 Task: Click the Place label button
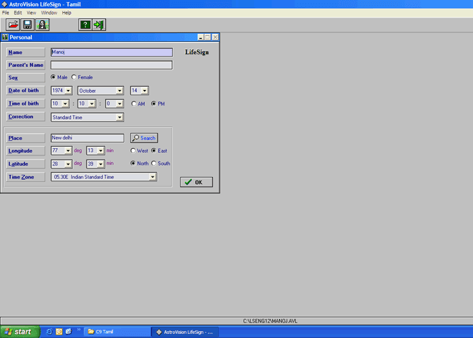pyautogui.click(x=26, y=138)
